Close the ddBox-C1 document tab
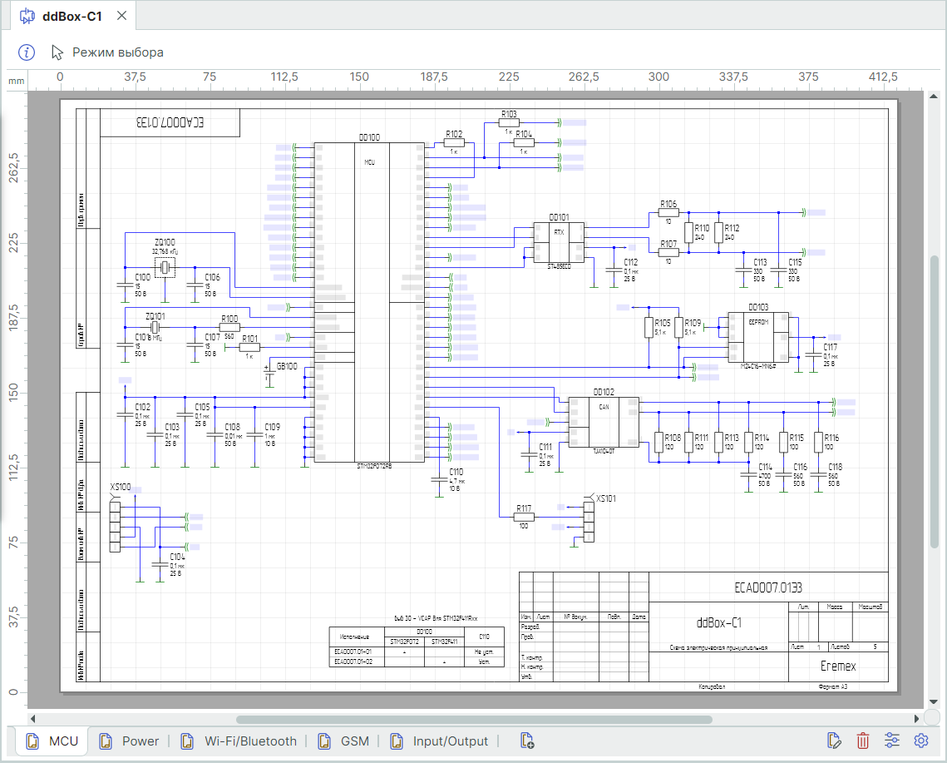Screen dimensions: 947x763 [x=122, y=16]
